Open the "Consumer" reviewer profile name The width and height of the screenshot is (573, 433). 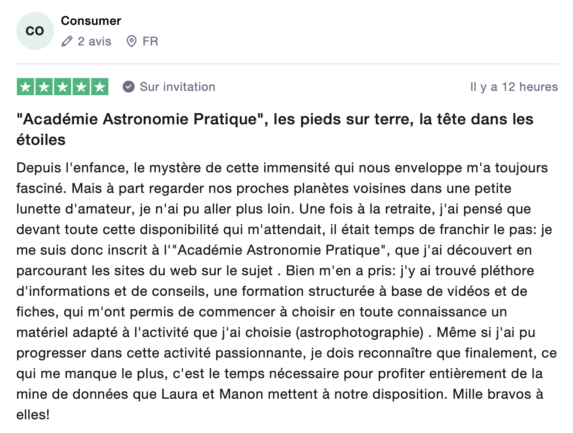(x=91, y=21)
